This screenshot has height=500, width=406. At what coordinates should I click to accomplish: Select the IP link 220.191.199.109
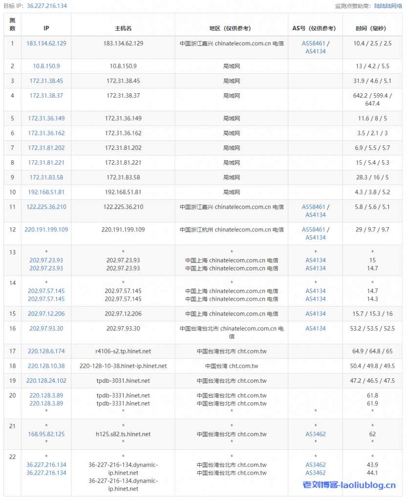(x=46, y=229)
